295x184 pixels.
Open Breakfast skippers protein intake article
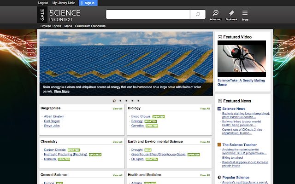(245, 164)
